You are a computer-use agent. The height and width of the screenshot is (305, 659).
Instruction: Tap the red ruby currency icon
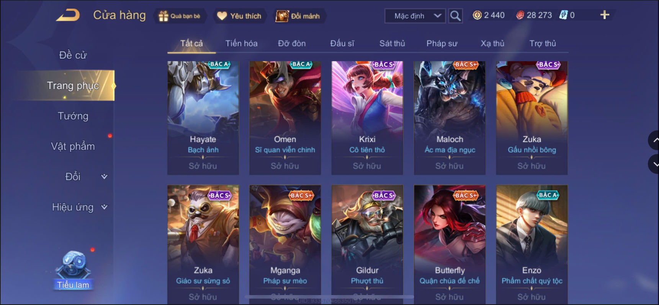520,15
